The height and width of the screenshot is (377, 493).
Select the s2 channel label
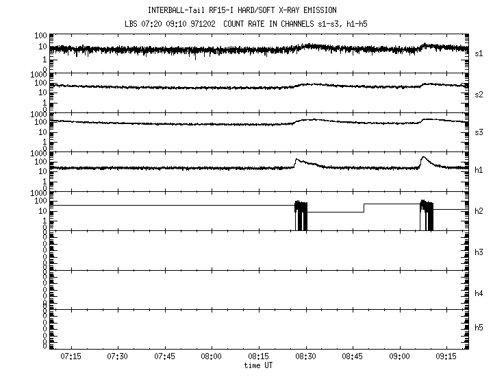point(479,94)
